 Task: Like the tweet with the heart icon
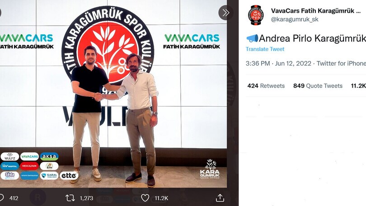[x=145, y=198]
